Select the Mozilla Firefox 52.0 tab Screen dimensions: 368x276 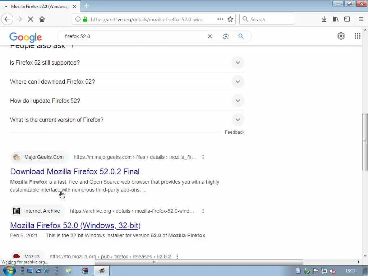(40, 6)
